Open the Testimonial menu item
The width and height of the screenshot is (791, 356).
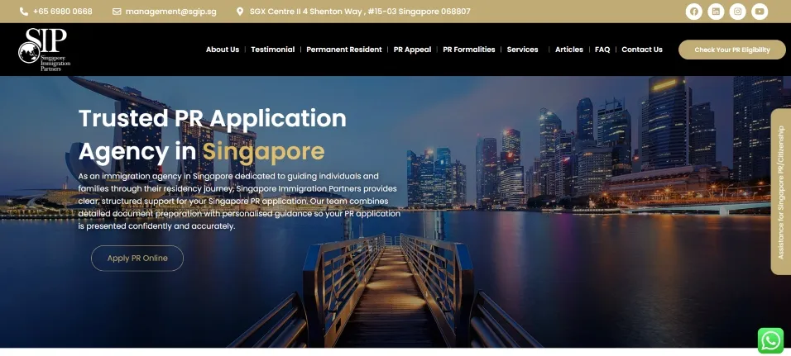pyautogui.click(x=273, y=50)
